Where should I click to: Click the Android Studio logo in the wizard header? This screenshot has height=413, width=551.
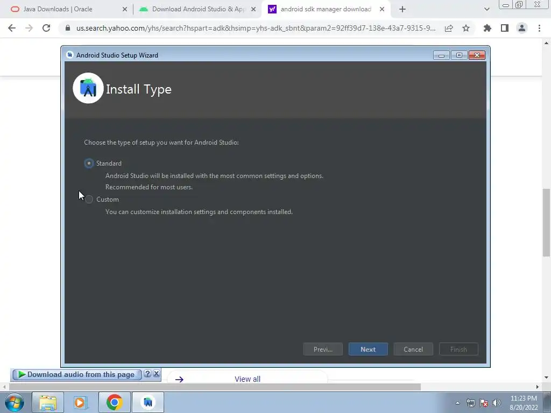point(88,88)
